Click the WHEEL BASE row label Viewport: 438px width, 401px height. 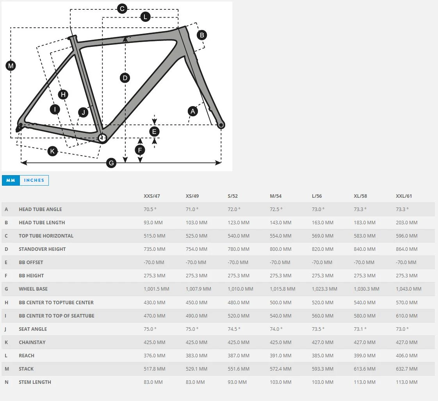pos(33,289)
